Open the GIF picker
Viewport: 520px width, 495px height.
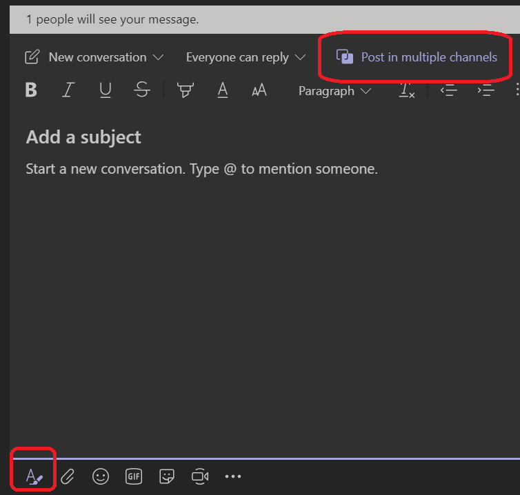(134, 476)
